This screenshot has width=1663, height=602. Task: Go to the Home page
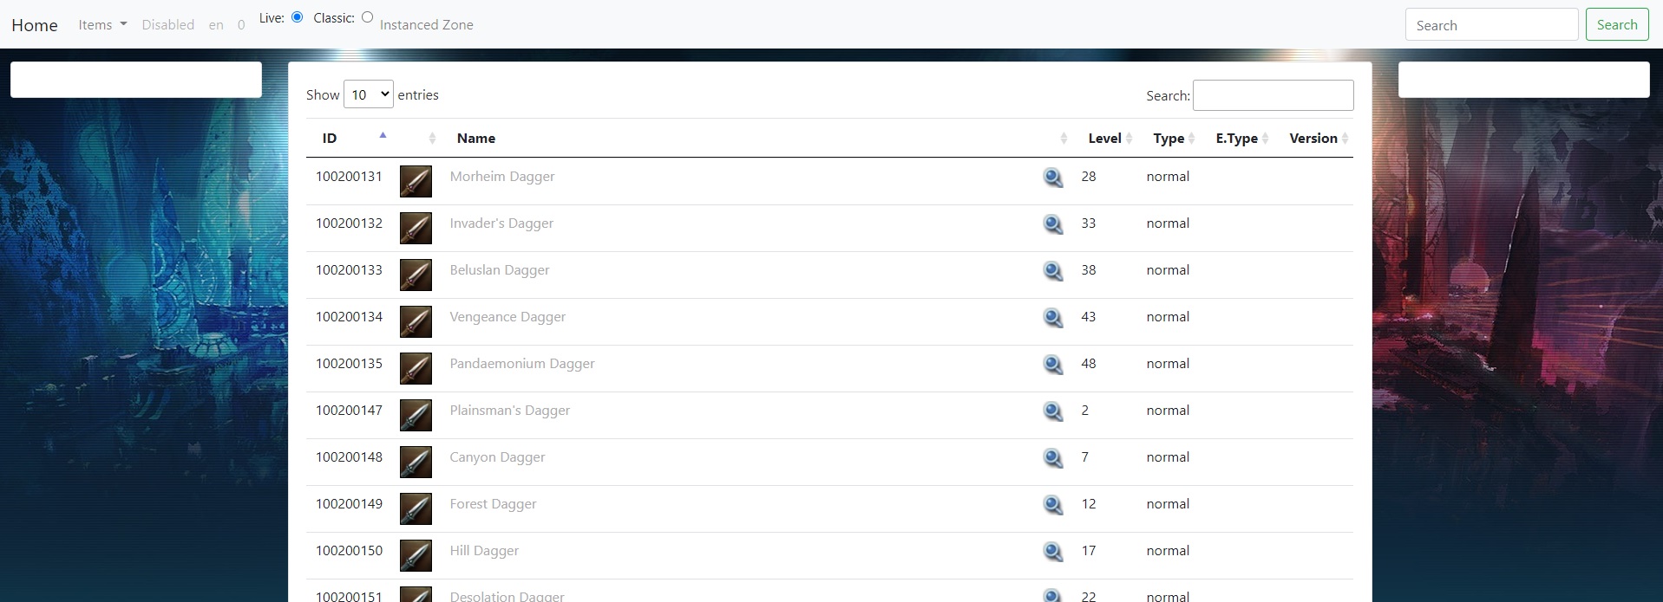pyautogui.click(x=35, y=25)
